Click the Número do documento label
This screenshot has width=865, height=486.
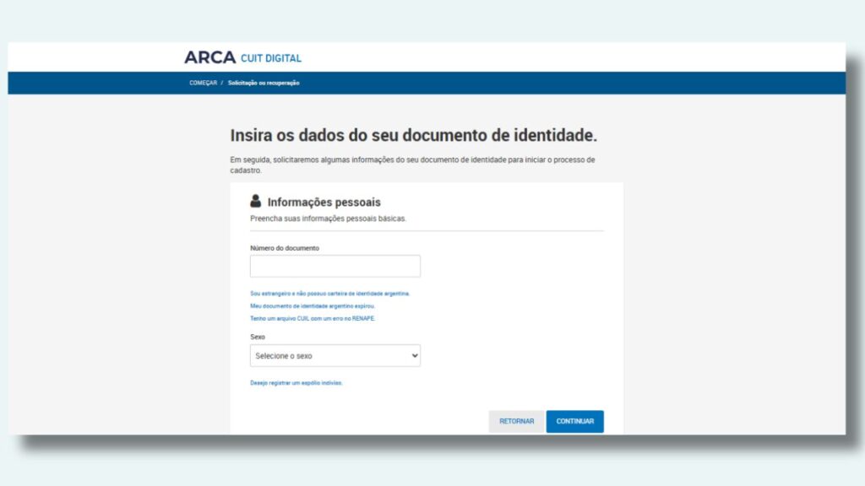point(285,248)
